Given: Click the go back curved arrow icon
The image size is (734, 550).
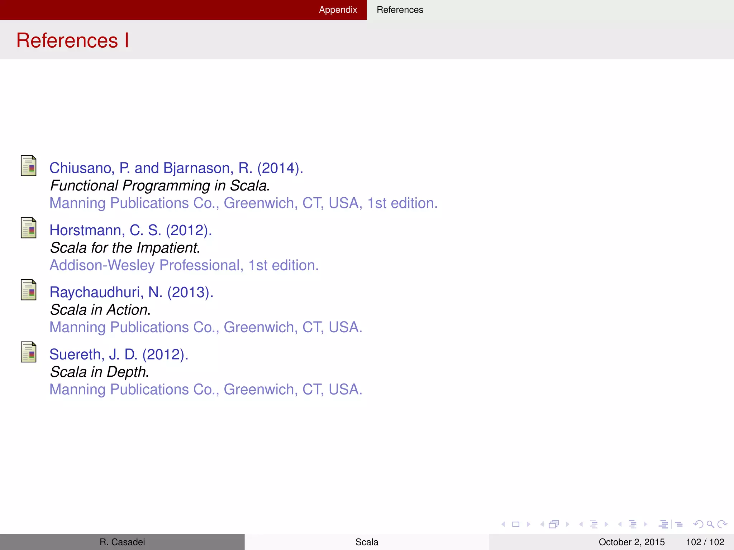Looking at the screenshot, I should (x=699, y=524).
